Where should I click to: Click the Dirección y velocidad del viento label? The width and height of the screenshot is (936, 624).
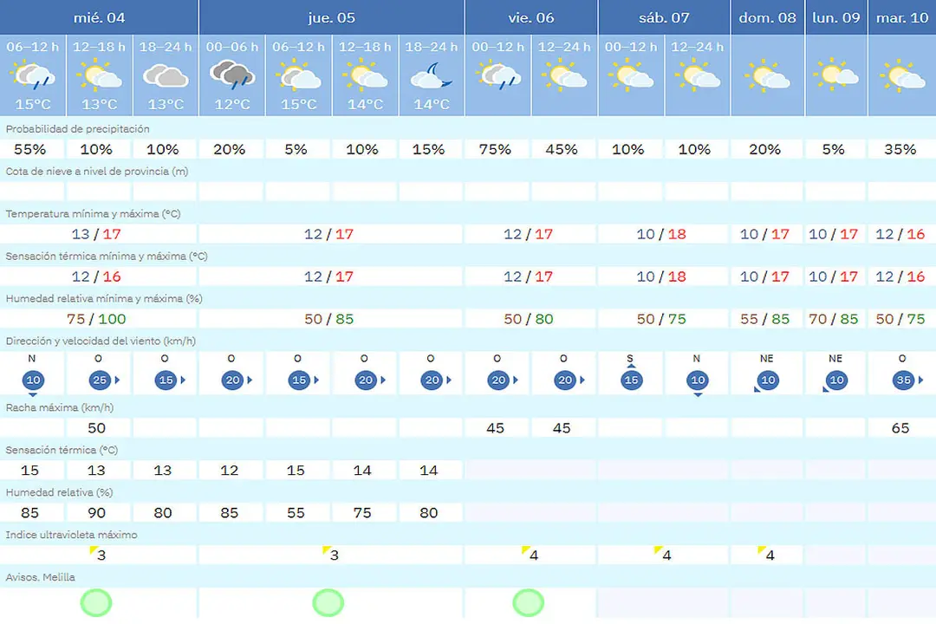[x=101, y=341]
